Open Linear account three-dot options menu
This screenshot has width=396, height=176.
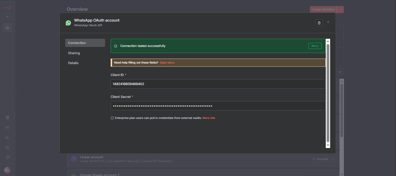[333, 159]
